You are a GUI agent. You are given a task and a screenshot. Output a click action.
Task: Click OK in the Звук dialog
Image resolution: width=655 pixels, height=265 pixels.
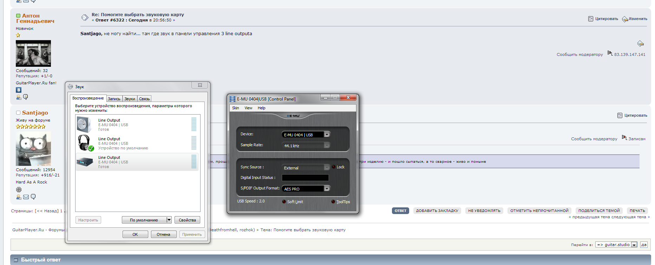point(135,234)
